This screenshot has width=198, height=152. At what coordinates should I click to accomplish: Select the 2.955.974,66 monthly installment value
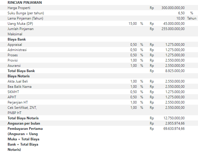tap(175, 123)
